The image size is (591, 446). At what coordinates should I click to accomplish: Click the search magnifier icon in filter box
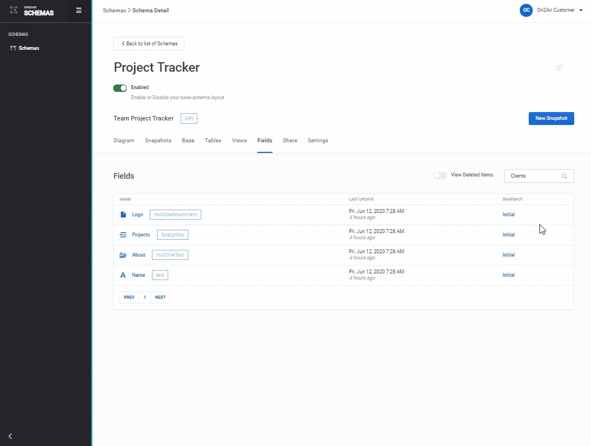point(564,176)
